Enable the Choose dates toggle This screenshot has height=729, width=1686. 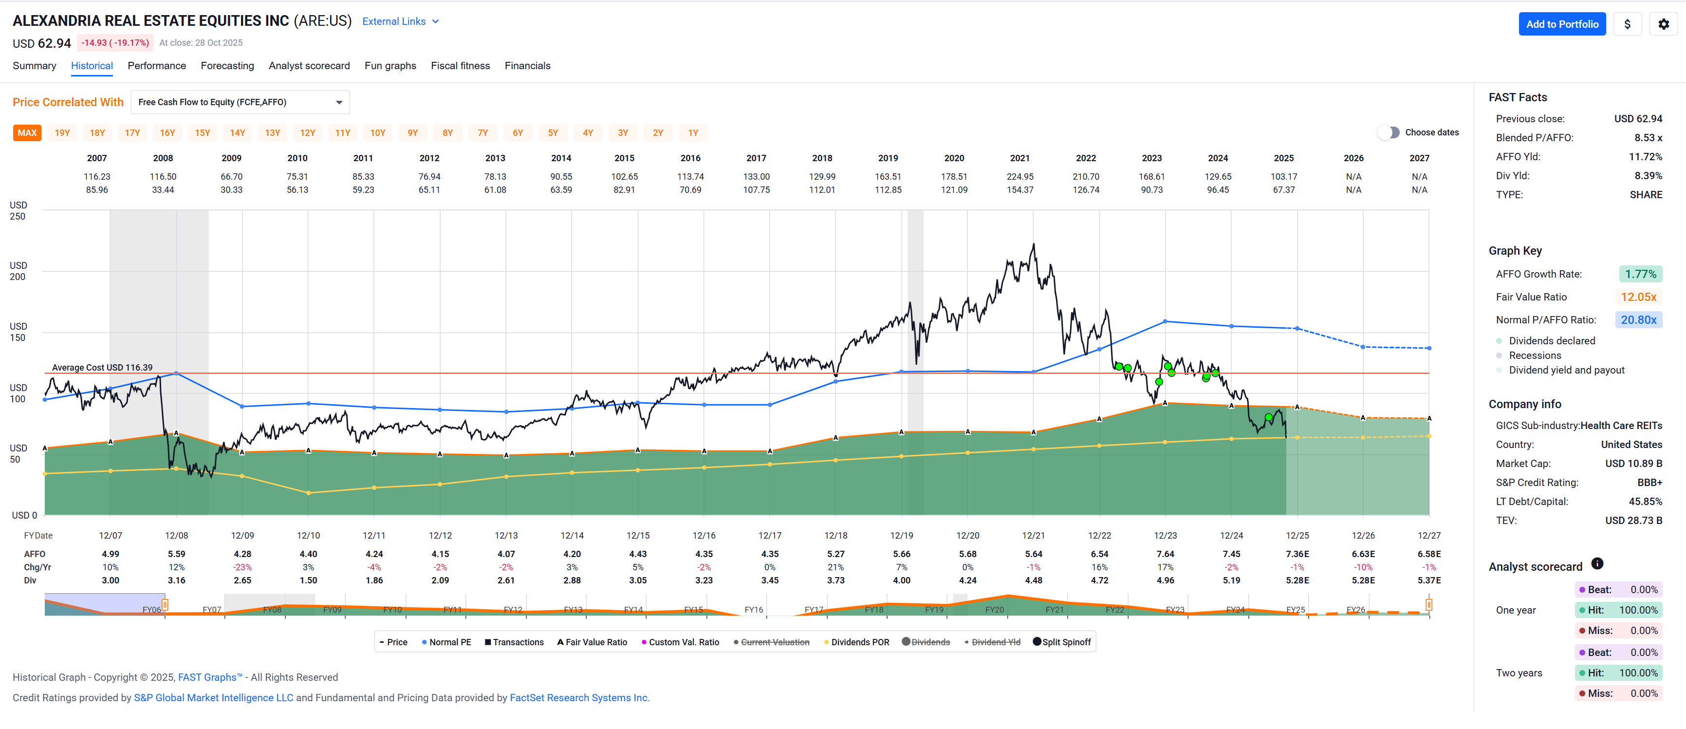1388,132
